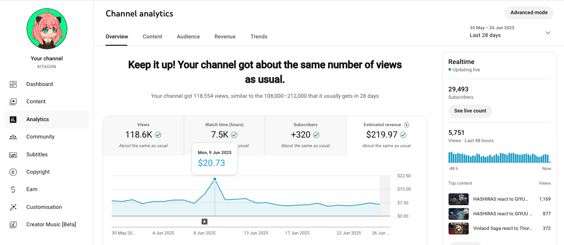
Task: Select the Subtitles icon
Action: pyautogui.click(x=13, y=154)
